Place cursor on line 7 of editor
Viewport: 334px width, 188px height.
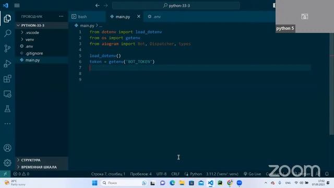click(200, 68)
